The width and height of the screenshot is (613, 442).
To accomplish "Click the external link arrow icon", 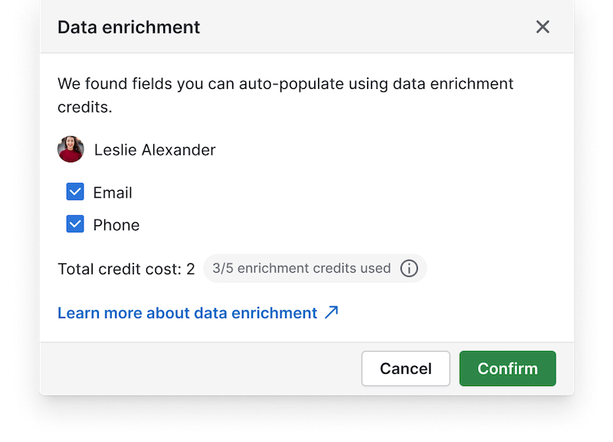I will click(x=332, y=313).
